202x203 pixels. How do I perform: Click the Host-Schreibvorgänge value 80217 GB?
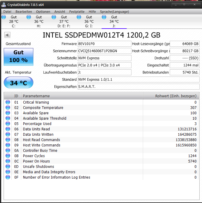click(x=185, y=51)
